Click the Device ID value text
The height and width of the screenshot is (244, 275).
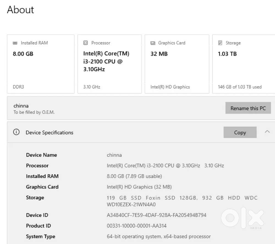coord(156,215)
